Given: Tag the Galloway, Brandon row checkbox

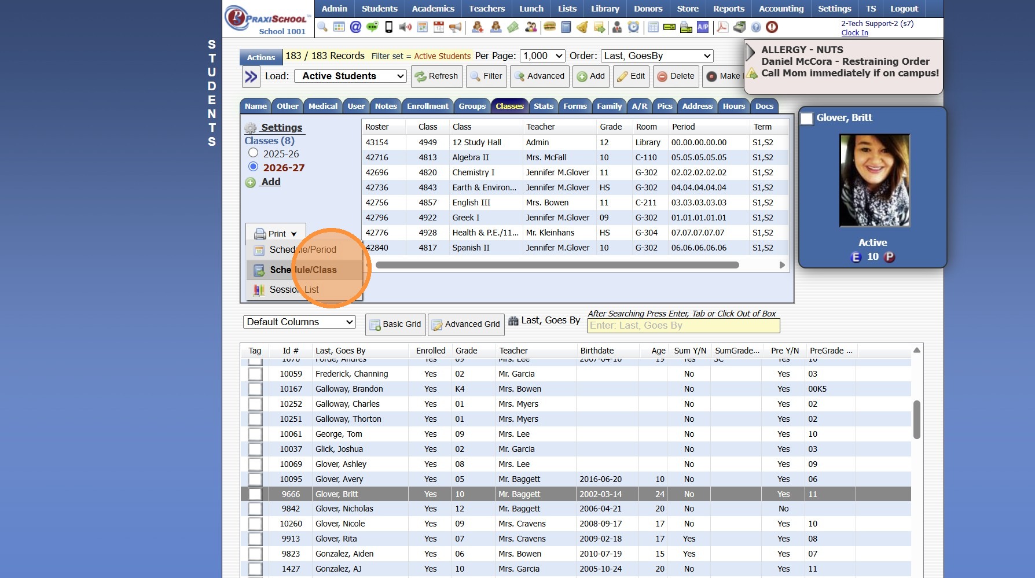Looking at the screenshot, I should tap(255, 389).
